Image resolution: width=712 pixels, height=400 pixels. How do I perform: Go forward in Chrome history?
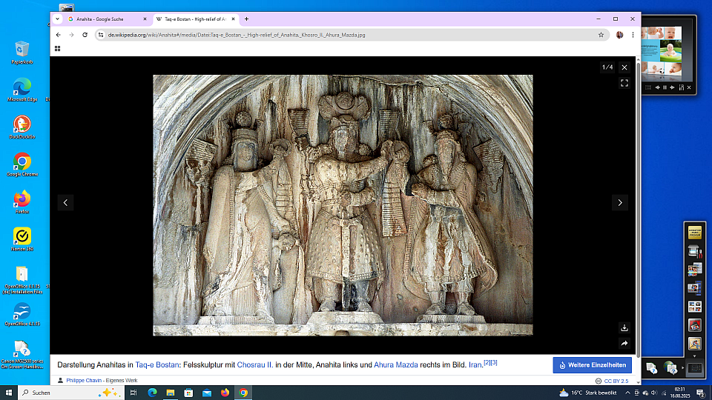tap(71, 35)
